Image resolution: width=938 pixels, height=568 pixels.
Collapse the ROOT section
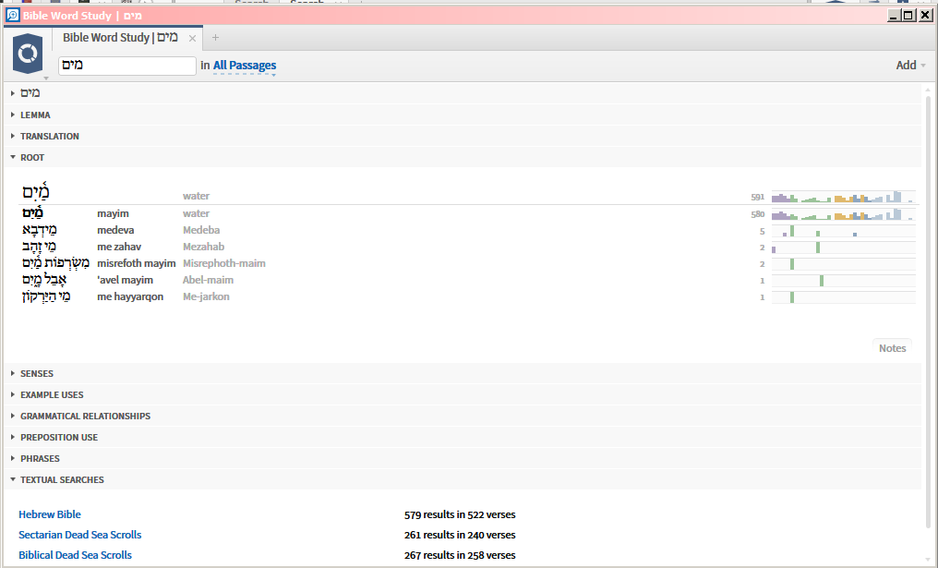13,157
